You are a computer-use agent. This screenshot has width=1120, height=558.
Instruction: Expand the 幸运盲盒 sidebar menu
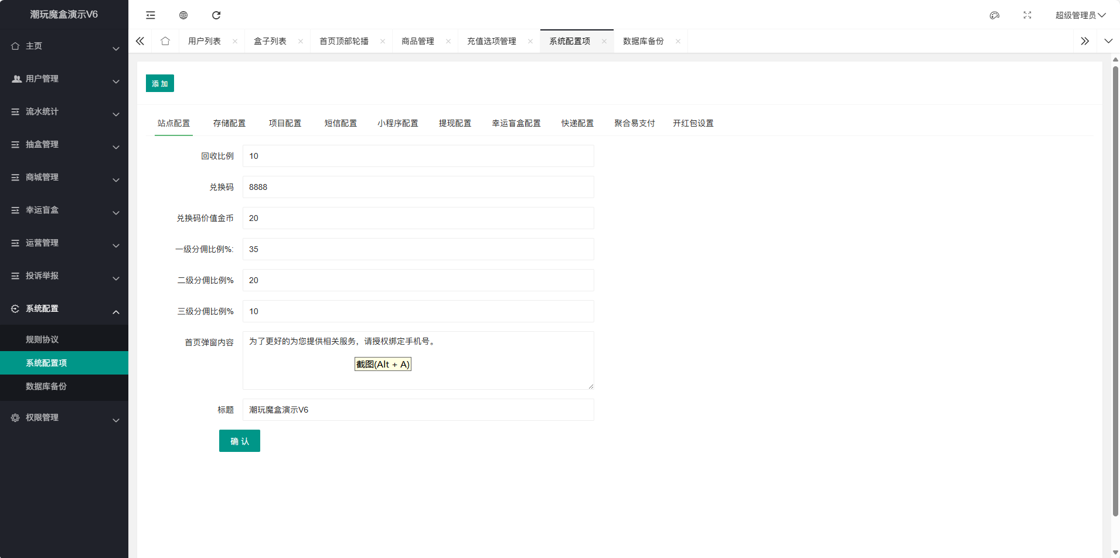point(64,210)
